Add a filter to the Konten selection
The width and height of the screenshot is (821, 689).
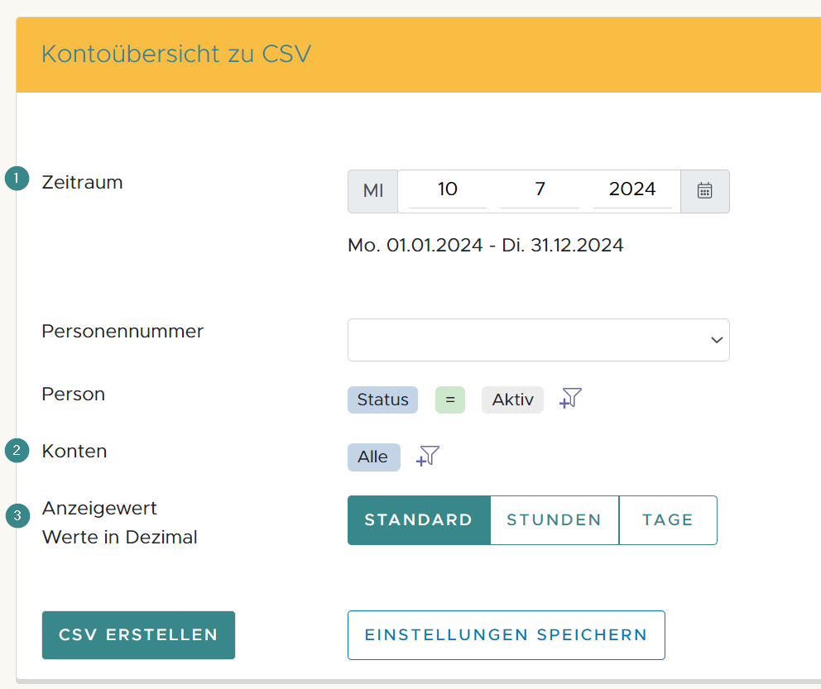click(428, 457)
